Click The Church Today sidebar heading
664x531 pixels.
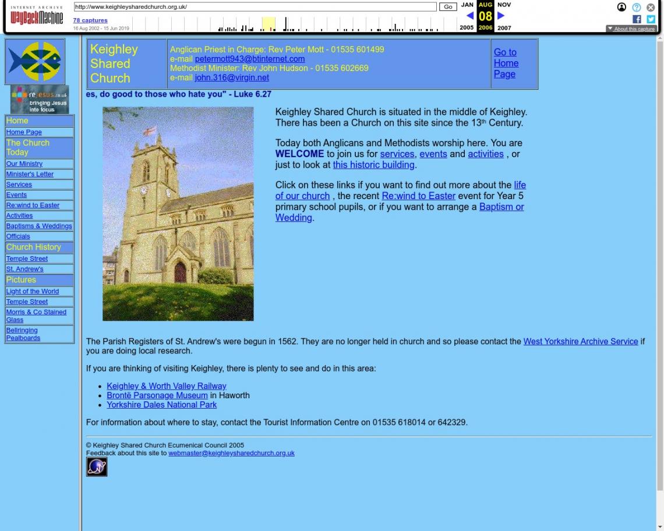[27, 147]
